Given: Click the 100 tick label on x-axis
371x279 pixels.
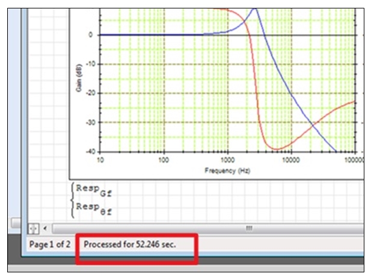Looking at the screenshot, I should click(164, 161).
